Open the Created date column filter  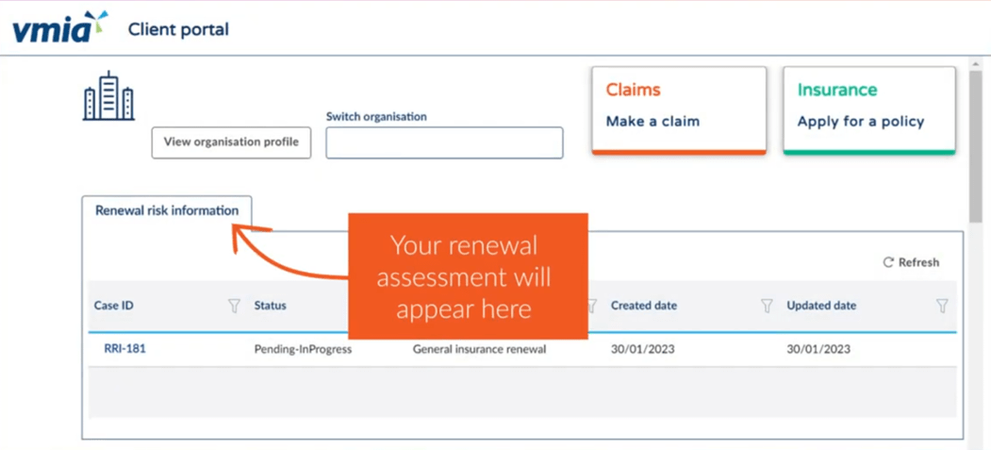point(767,306)
